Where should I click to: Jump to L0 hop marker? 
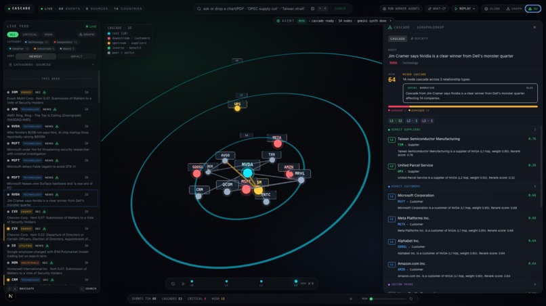click(192, 283)
